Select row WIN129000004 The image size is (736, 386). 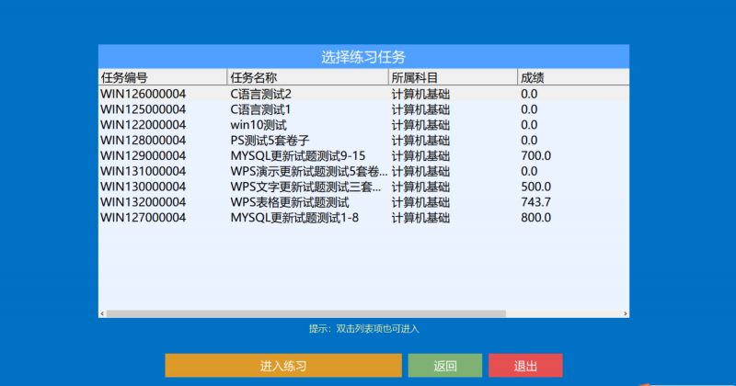(363, 155)
